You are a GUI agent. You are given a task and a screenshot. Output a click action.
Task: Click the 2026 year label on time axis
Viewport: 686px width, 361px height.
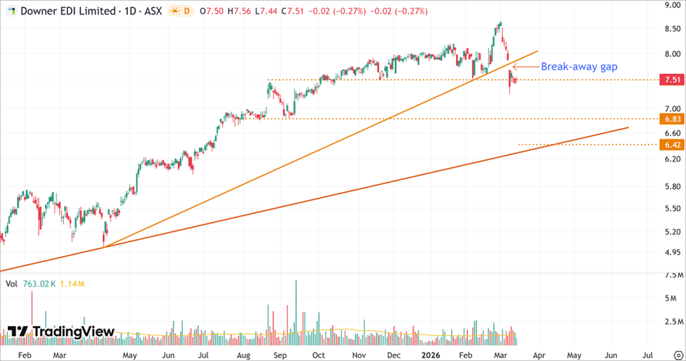431,355
